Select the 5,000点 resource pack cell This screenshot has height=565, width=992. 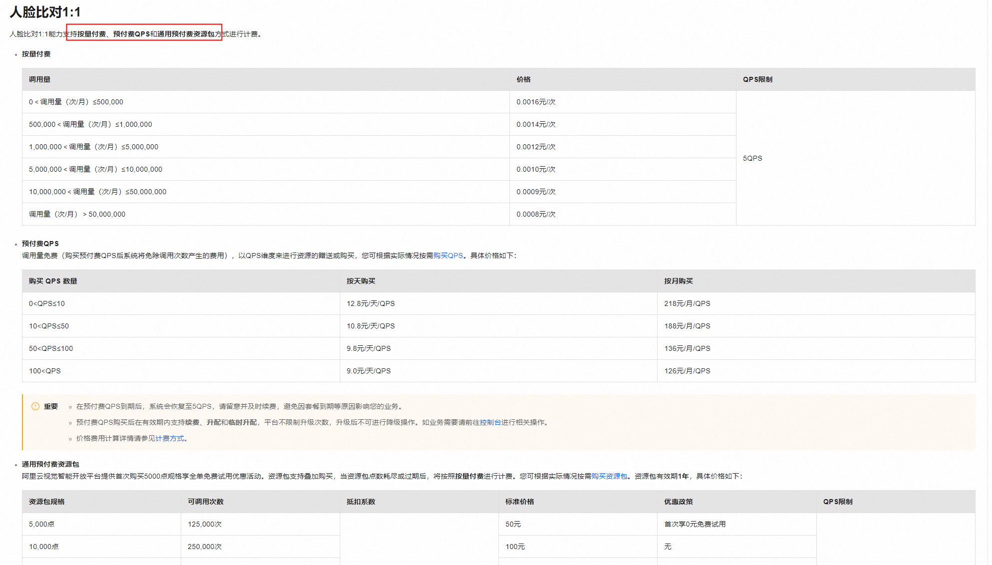coord(101,524)
